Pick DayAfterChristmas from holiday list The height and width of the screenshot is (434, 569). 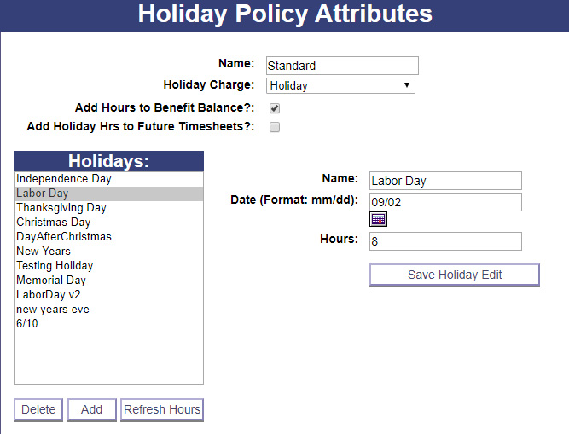click(x=64, y=237)
